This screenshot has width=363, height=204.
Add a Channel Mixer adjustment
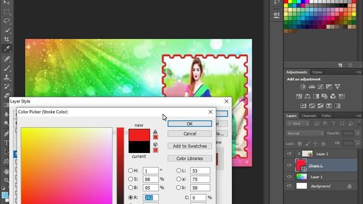[333, 96]
